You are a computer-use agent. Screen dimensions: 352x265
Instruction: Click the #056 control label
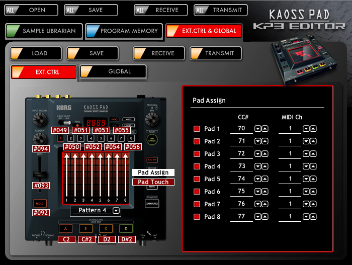point(133,147)
